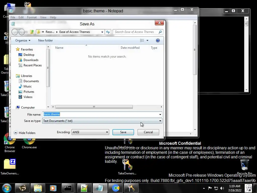The height and width of the screenshot is (193, 257).
Task: Click the Back navigation arrow in Save As
Action: coord(15,32)
